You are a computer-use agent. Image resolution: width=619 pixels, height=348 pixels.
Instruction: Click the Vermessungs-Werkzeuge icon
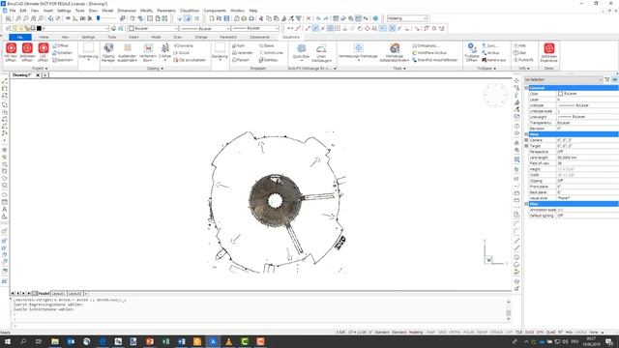point(358,48)
